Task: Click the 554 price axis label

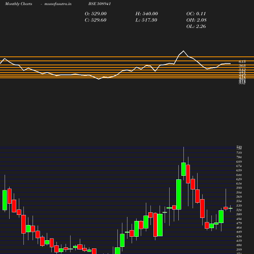Action: click(239, 201)
